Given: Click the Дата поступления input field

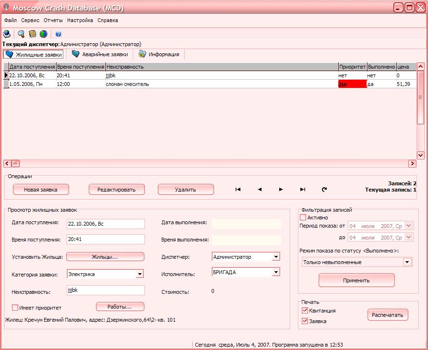Looking at the screenshot, I should (x=106, y=224).
